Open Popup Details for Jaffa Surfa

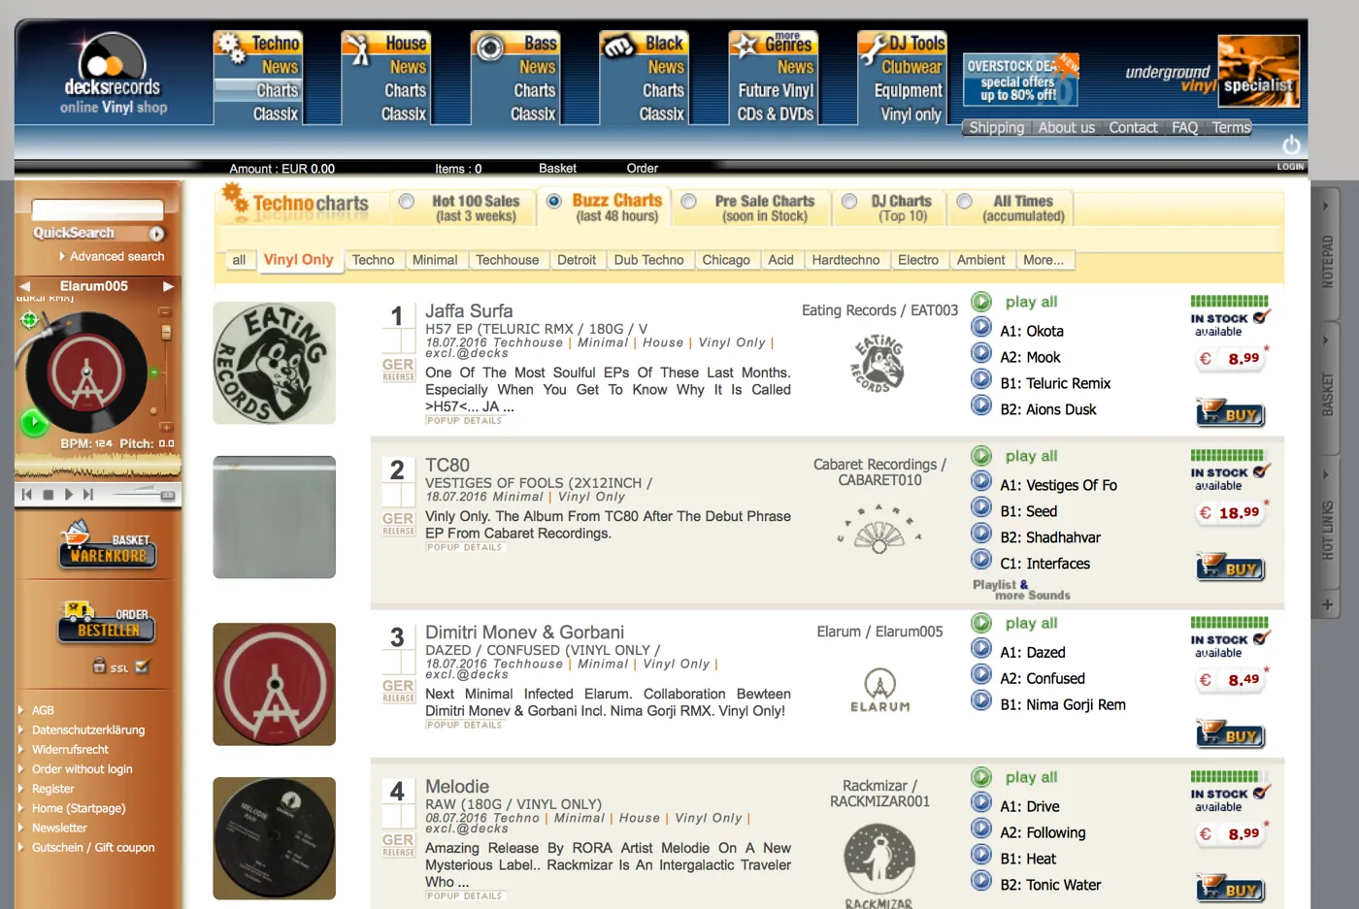click(464, 421)
